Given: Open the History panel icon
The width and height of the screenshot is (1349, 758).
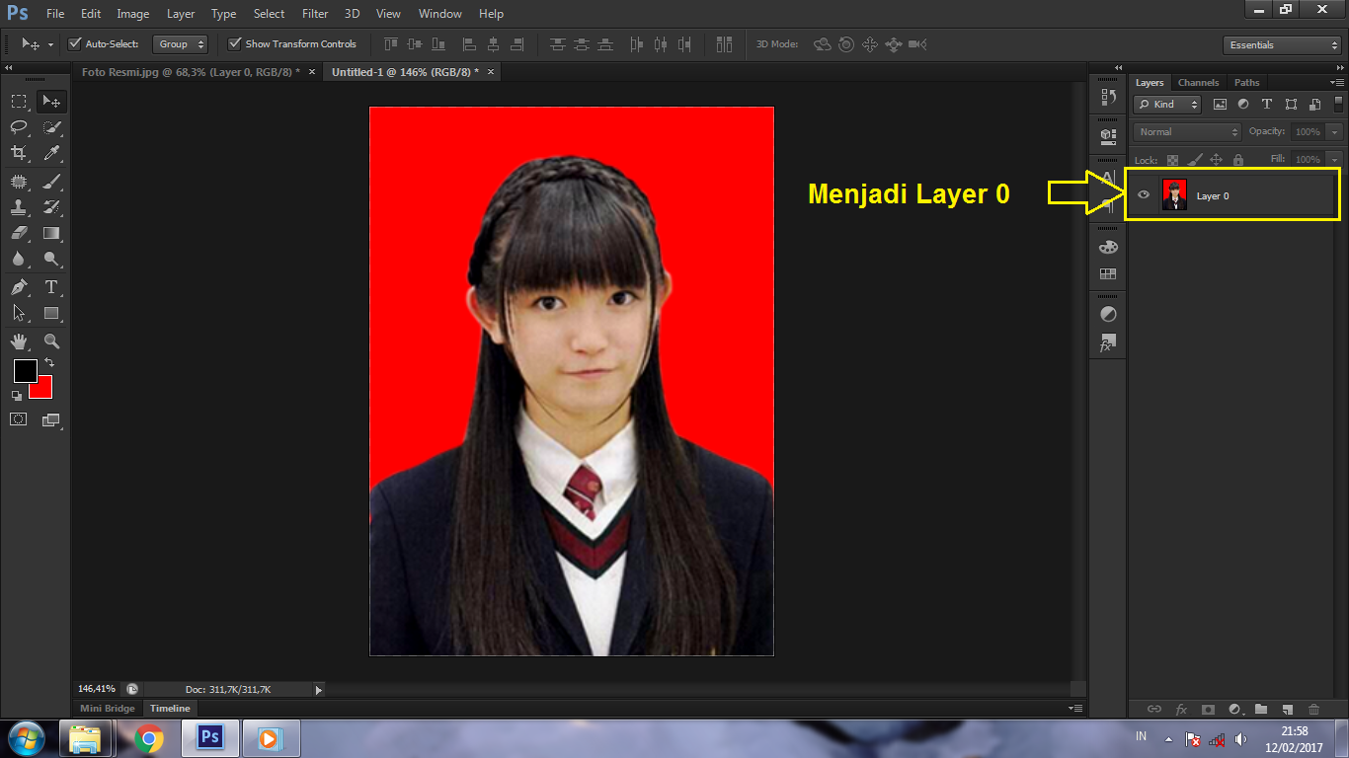Looking at the screenshot, I should pyautogui.click(x=1108, y=98).
